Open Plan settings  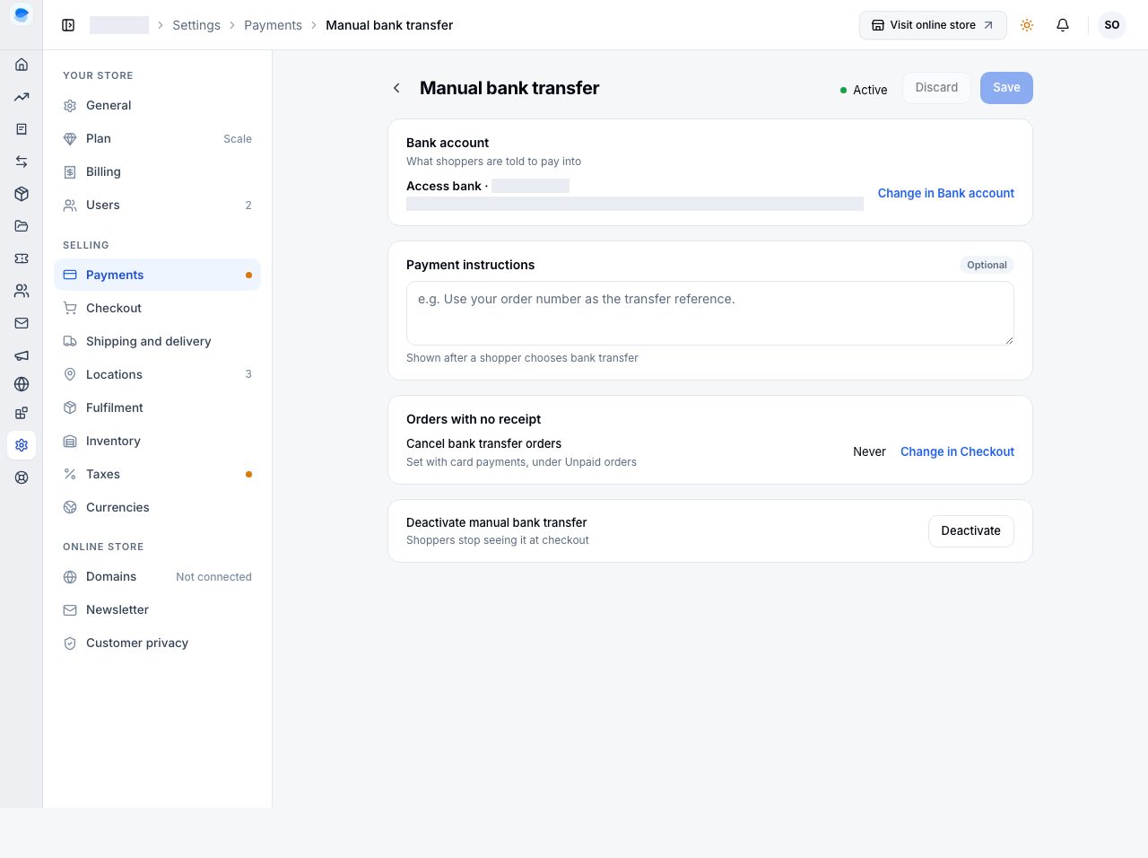(x=157, y=139)
